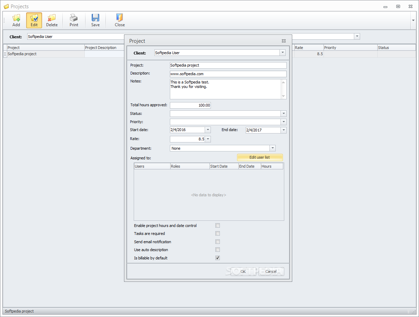Click the OK button
Screen dimensions: 419x317
(243, 271)
